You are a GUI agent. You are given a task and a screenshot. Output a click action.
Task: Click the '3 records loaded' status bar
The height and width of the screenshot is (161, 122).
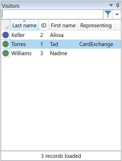point(61,156)
